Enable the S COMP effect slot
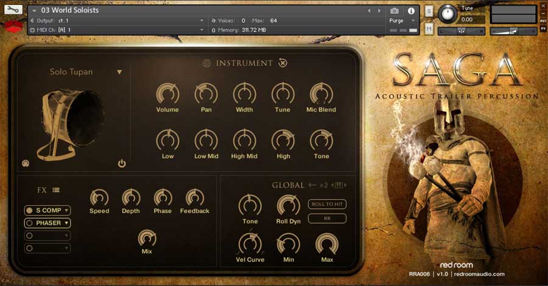This screenshot has width=548, height=286. pos(29,211)
